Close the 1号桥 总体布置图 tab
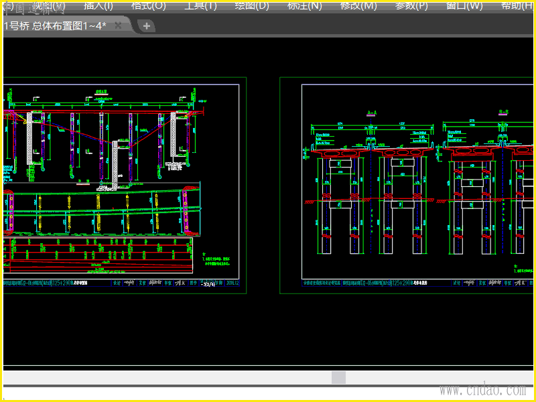The image size is (536, 402). (118, 25)
